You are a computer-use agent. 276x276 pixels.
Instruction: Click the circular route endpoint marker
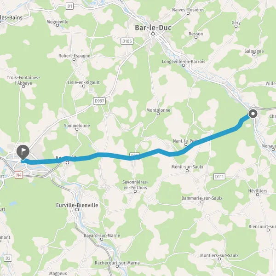click(x=253, y=114)
